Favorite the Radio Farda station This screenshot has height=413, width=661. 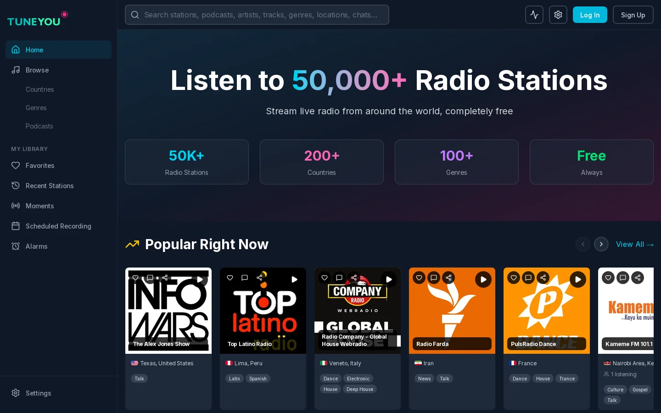419,278
